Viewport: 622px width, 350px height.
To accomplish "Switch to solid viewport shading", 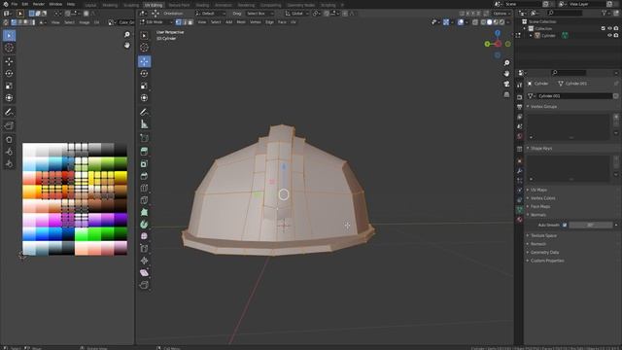I will coord(490,22).
